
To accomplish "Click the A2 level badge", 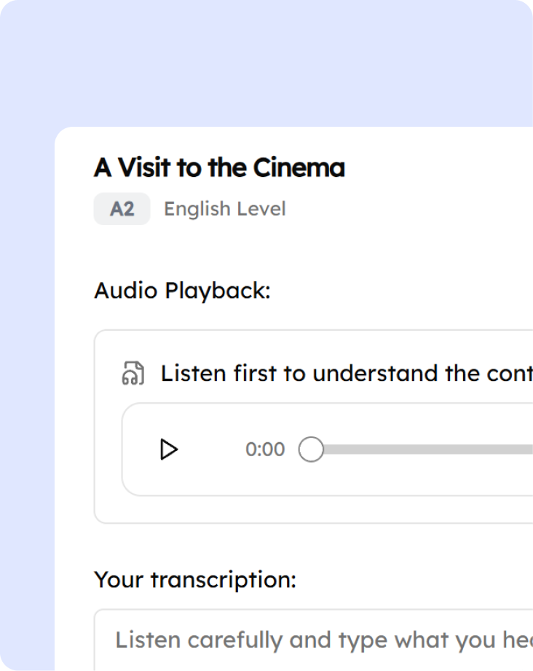I will pos(122,209).
